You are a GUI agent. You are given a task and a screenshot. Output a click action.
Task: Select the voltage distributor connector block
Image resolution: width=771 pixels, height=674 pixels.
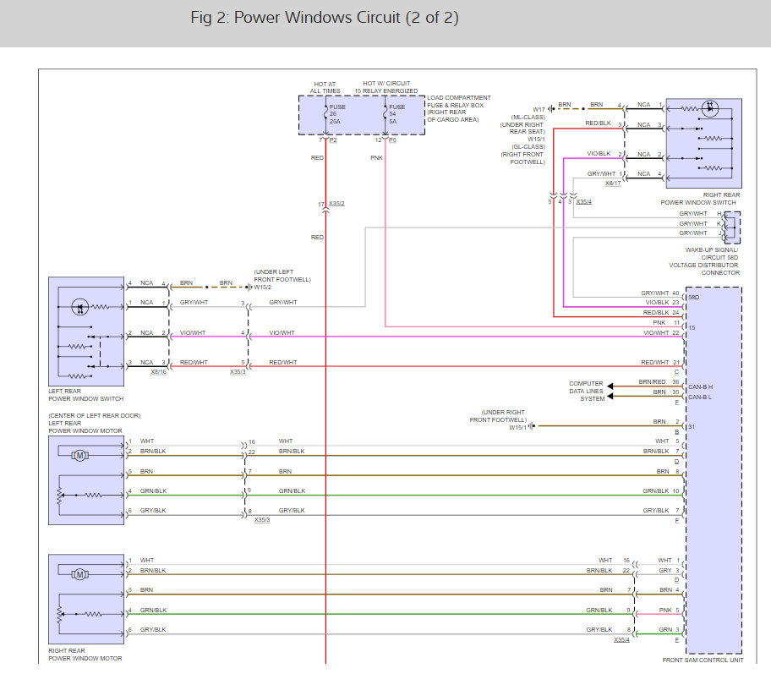[730, 227]
